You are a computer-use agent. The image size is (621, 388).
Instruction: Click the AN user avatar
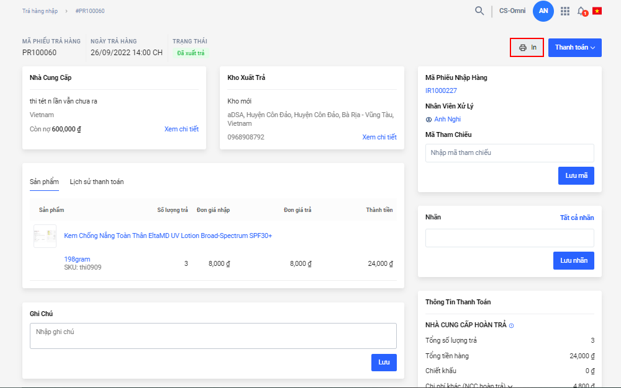(x=543, y=11)
